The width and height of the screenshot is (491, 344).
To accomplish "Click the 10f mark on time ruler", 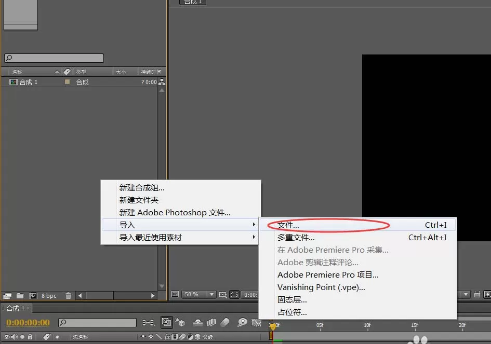I will click(x=367, y=325).
